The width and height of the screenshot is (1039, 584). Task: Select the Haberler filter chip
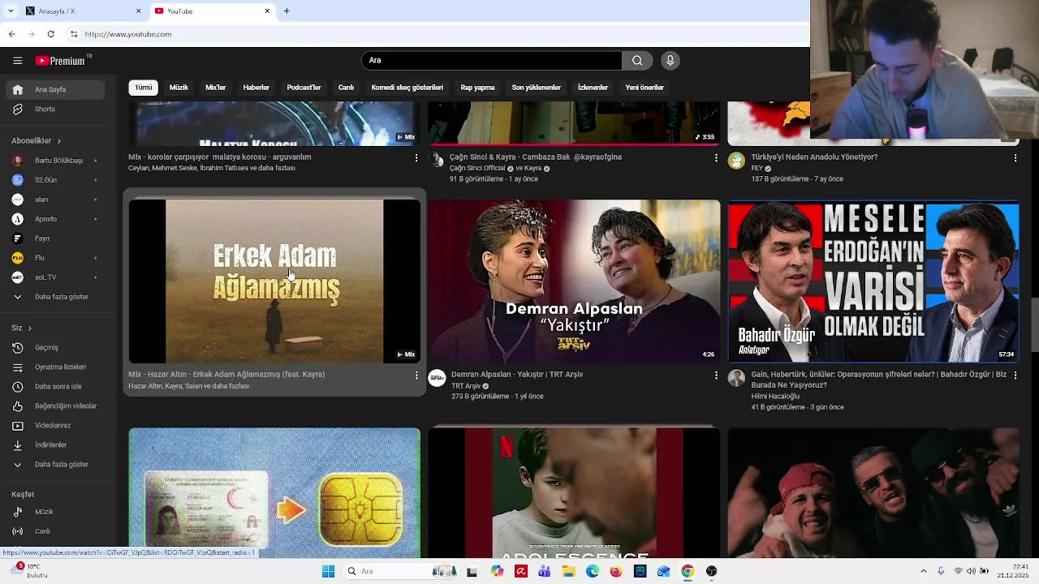(257, 88)
